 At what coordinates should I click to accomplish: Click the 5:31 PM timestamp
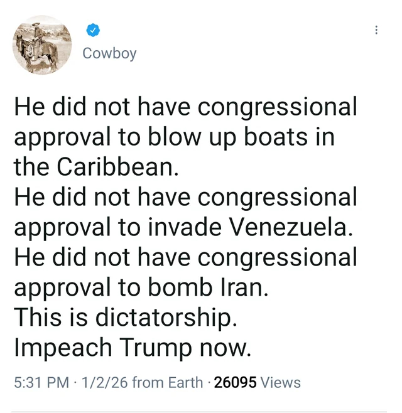pos(40,382)
